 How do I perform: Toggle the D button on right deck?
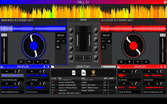pos(103,47)
